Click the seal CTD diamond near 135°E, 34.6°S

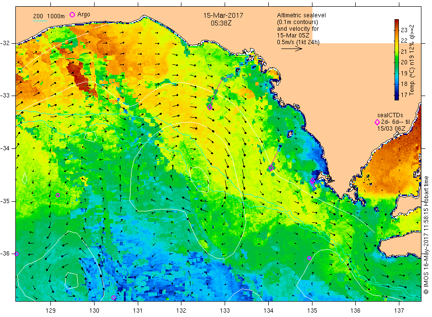(312, 181)
